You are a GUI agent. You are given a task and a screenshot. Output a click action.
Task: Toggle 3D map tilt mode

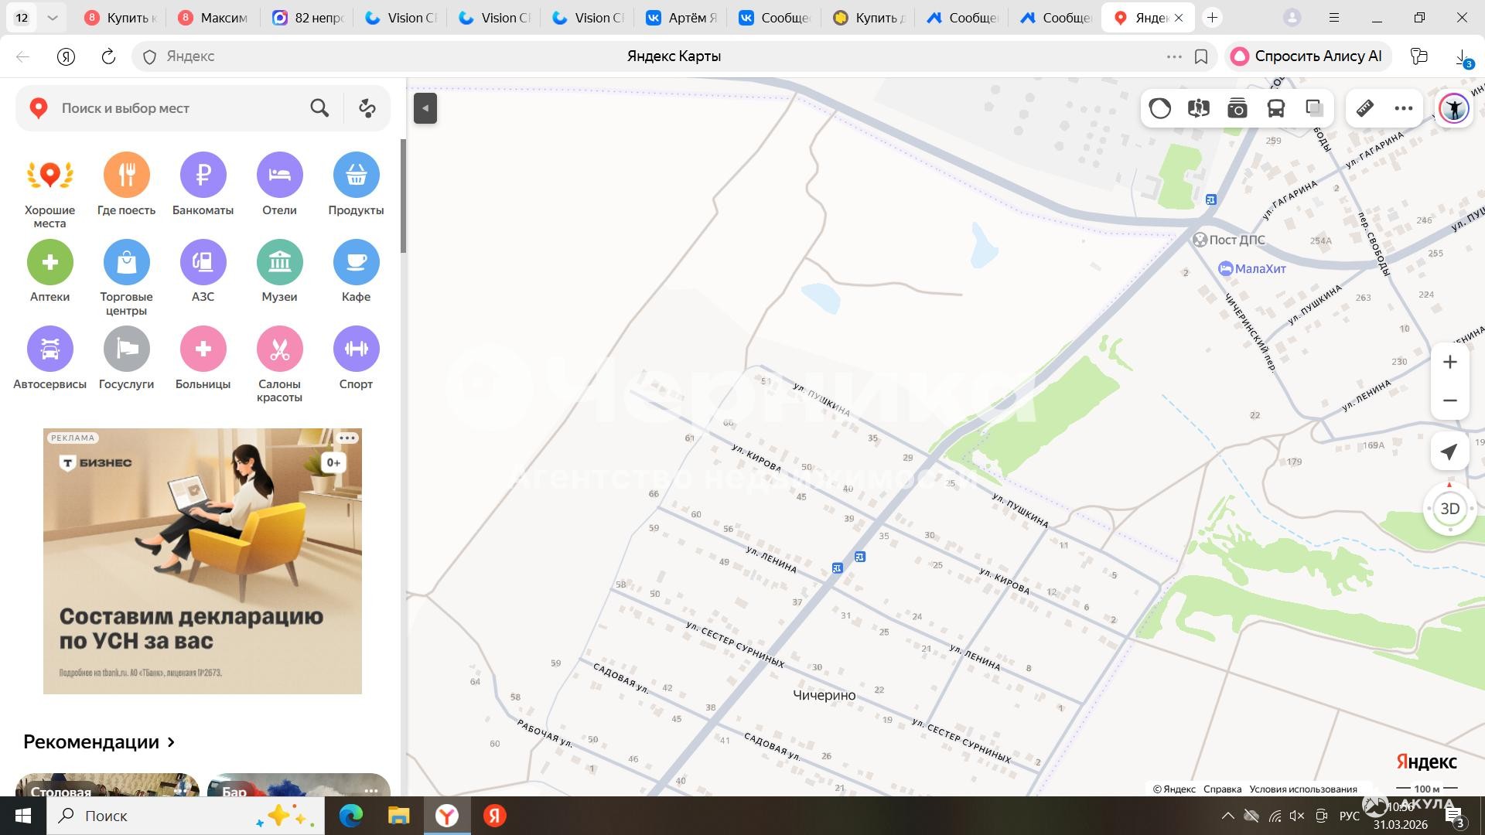1449,509
